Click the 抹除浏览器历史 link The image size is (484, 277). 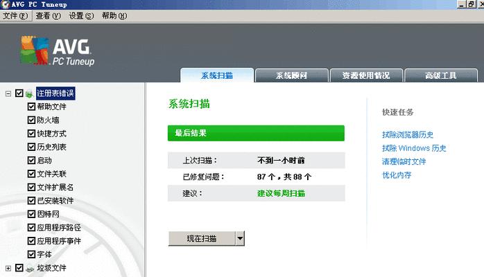point(408,134)
